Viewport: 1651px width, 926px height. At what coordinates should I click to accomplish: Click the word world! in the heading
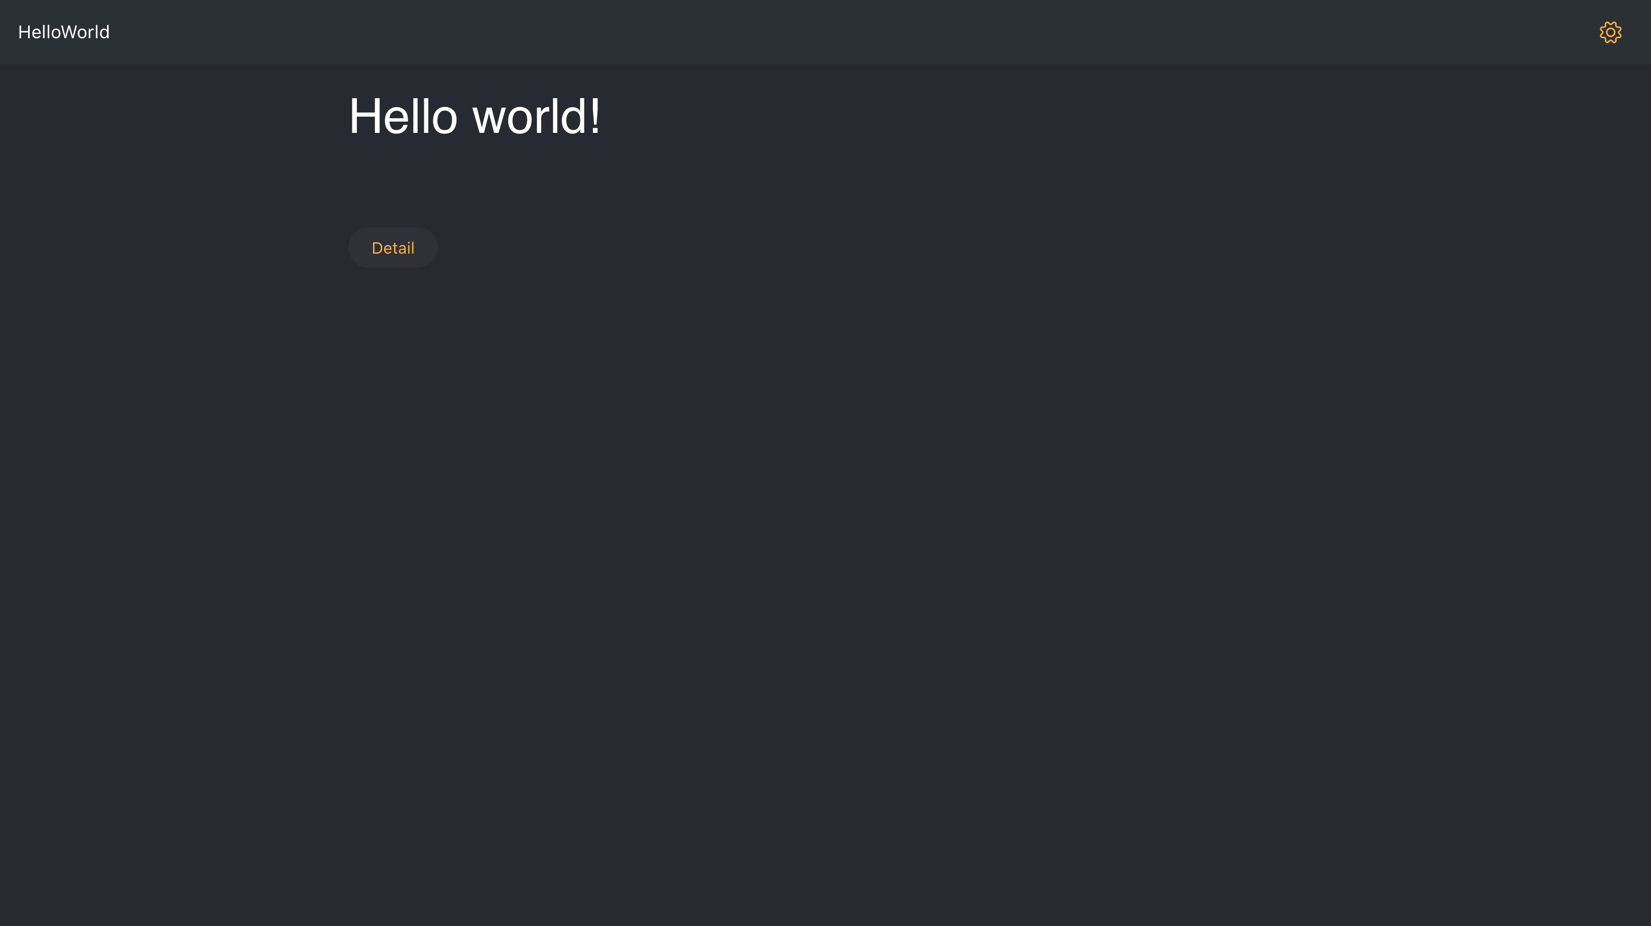pos(537,116)
